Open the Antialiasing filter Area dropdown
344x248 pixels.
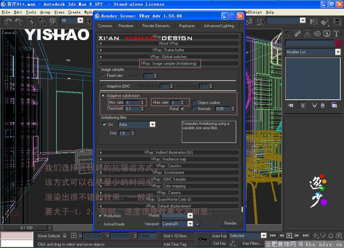click(x=137, y=124)
